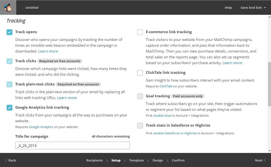The width and height of the screenshot is (271, 167).
Task: Click the Title for campaign input field
Action: point(73,145)
